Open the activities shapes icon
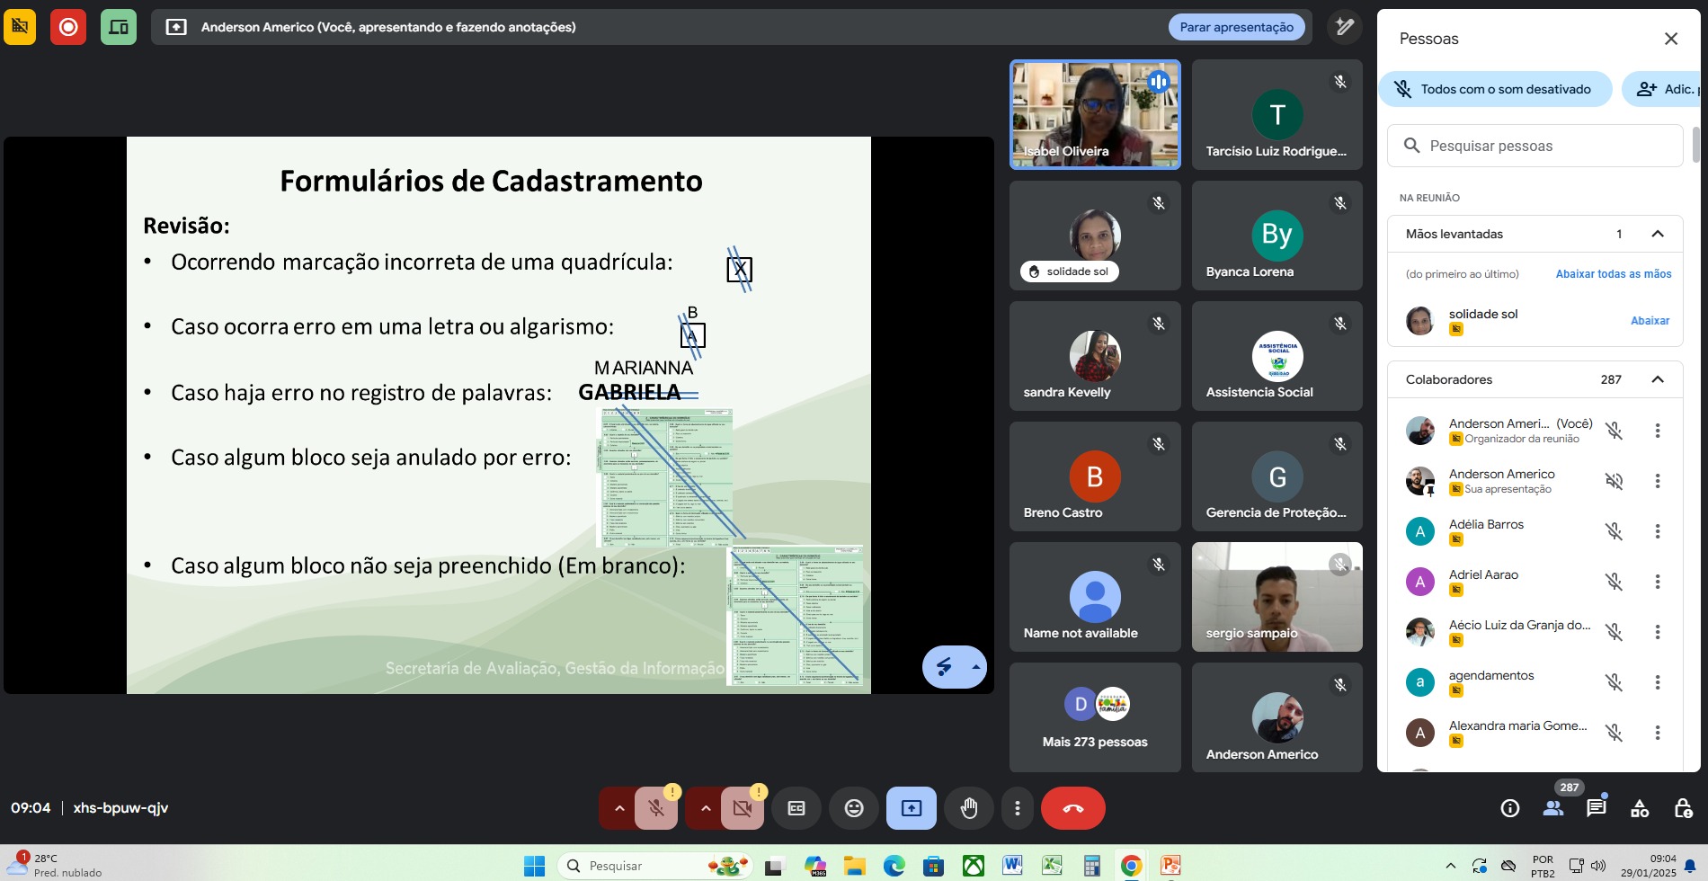Viewport: 1708px width, 881px height. point(1640,808)
